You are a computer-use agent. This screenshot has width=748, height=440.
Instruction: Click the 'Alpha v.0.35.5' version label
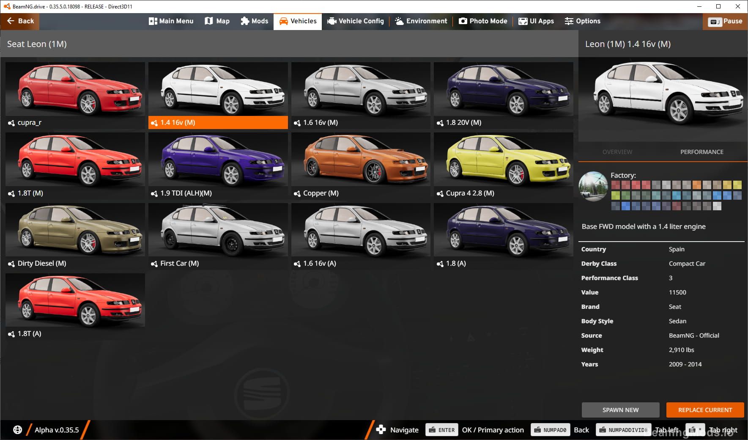click(57, 430)
